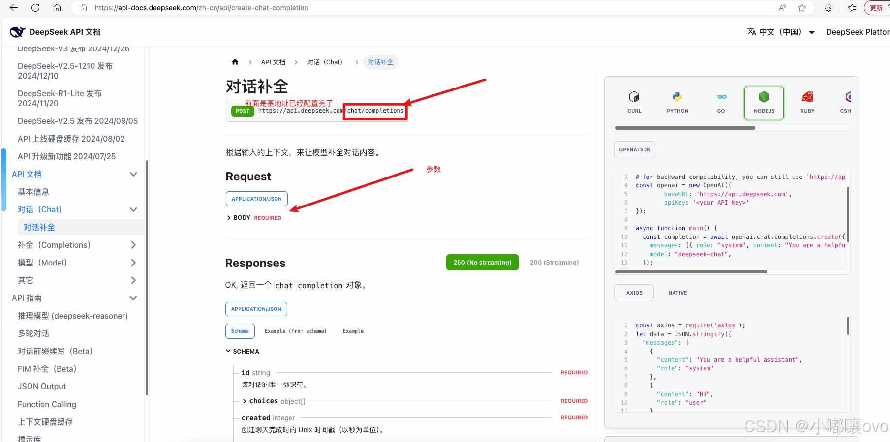Click the 'id string' schema field
This screenshot has height=442, width=890.
256,373
